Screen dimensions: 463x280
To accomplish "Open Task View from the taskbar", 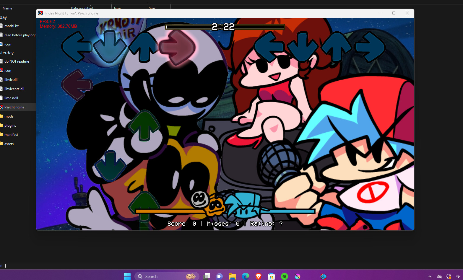I will pos(207,276).
